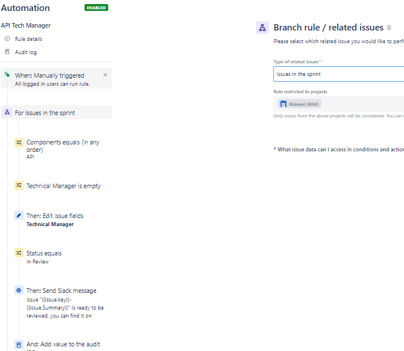Open the Type of related issues dropdown
404x351 pixels.
click(338, 74)
